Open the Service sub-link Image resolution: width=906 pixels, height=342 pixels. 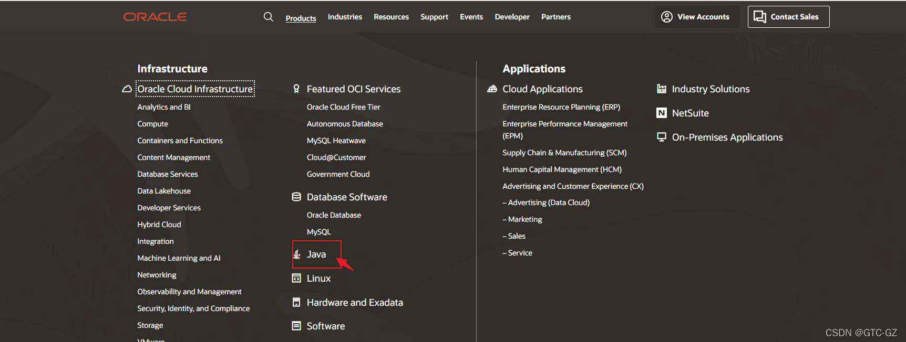point(517,253)
